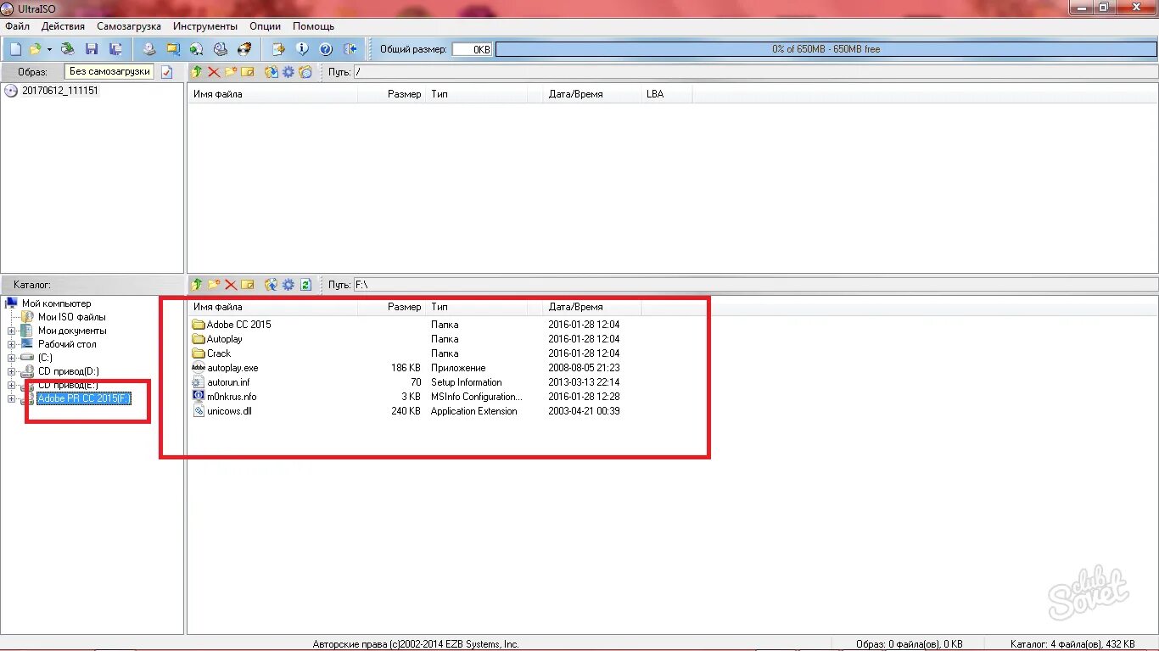The height and width of the screenshot is (651, 1159).
Task: Expand the Open icon's dropdown arrow
Action: point(48,49)
